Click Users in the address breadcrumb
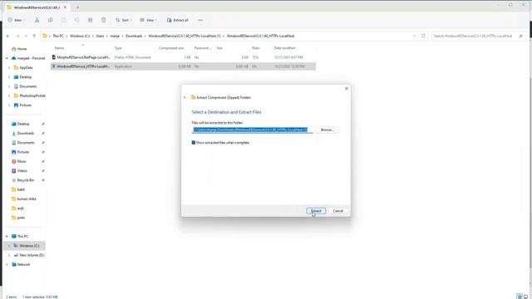532x299 pixels. 100,36
